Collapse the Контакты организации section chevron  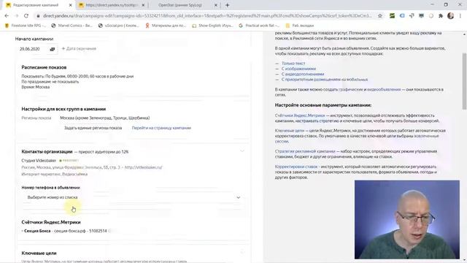coord(242,151)
